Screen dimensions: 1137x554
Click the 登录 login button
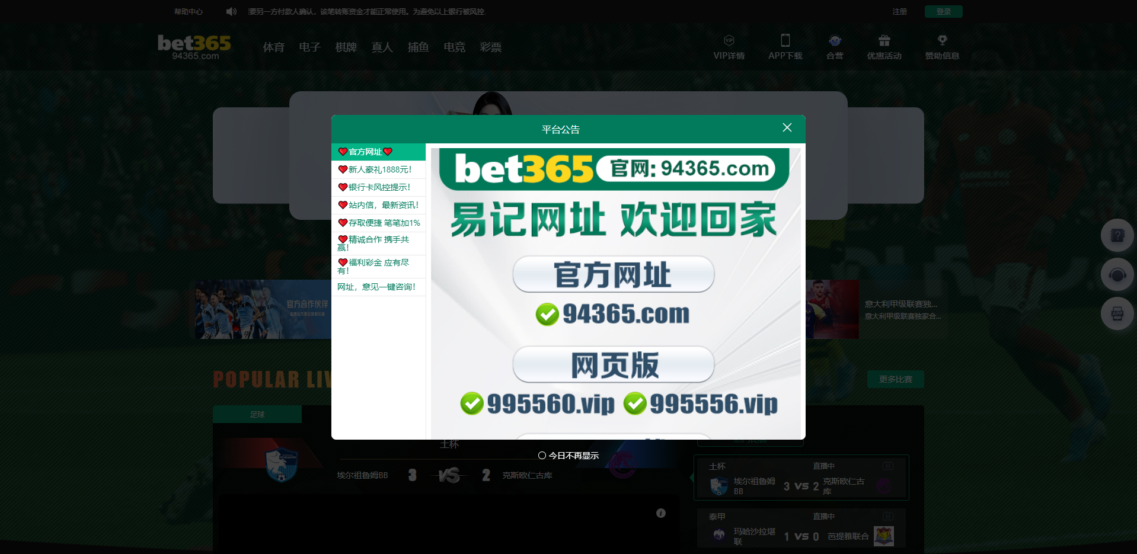(944, 12)
